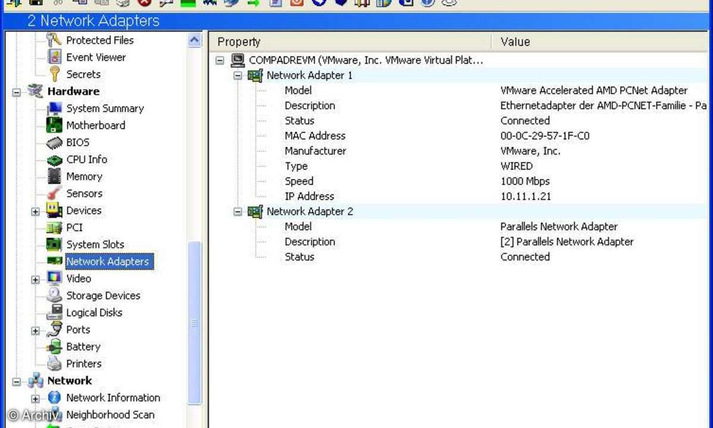Image resolution: width=713 pixels, height=428 pixels.
Task: Sort by the Property column header
Action: tap(351, 42)
